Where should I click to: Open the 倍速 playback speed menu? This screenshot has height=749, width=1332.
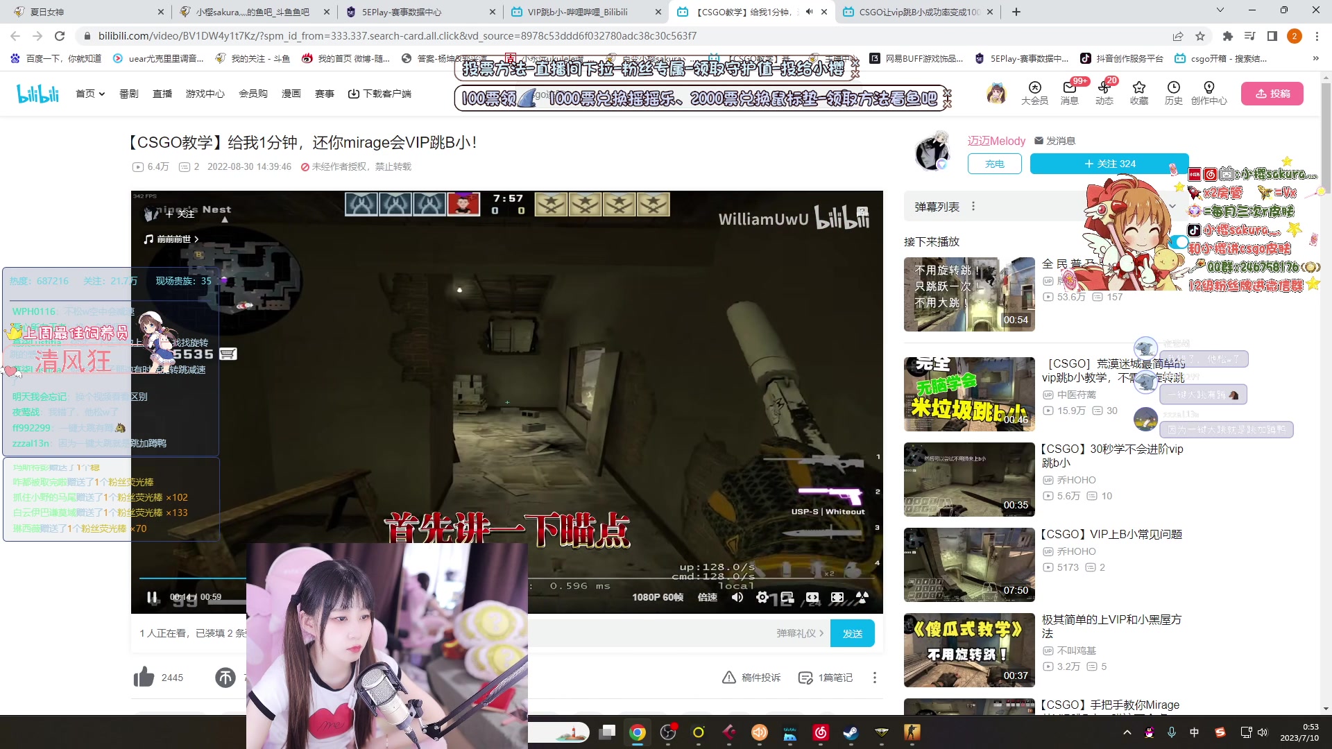[708, 597]
